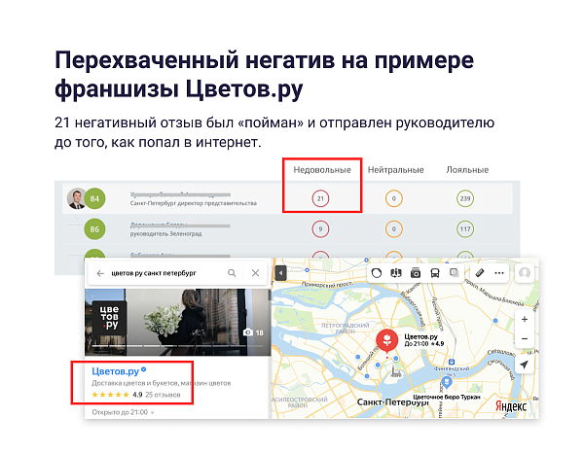
Task: Show photos layer camera icon on map toolbar
Action: [x=416, y=273]
